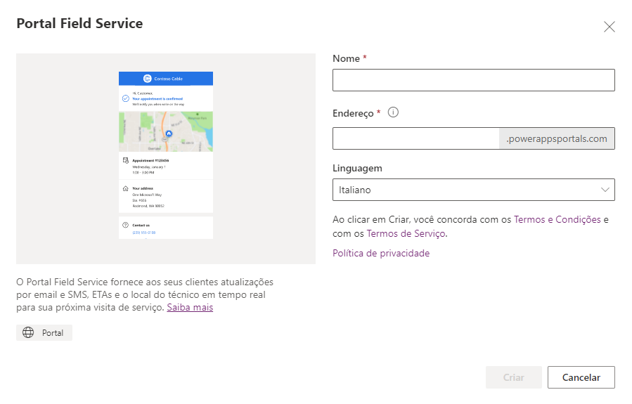Viewport: 632px width, 404px height.
Task: Click the Cancelar button
Action: coord(581,377)
